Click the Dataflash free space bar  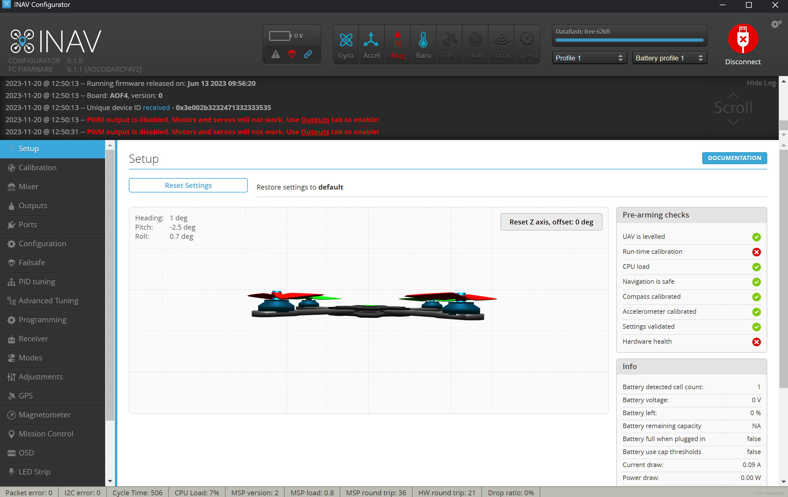(x=629, y=40)
